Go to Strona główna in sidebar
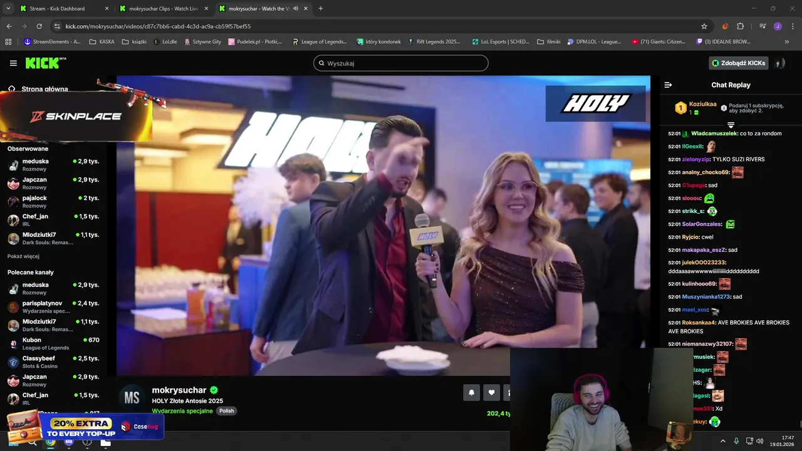 (x=38, y=89)
